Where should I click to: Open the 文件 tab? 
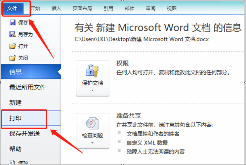(x=12, y=8)
